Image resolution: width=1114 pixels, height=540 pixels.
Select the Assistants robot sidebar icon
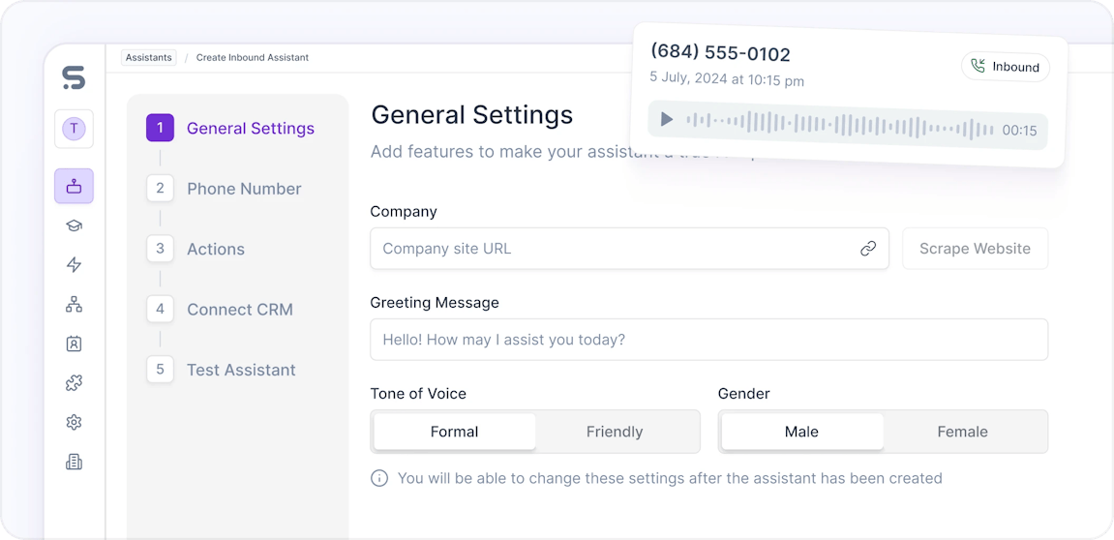tap(74, 186)
